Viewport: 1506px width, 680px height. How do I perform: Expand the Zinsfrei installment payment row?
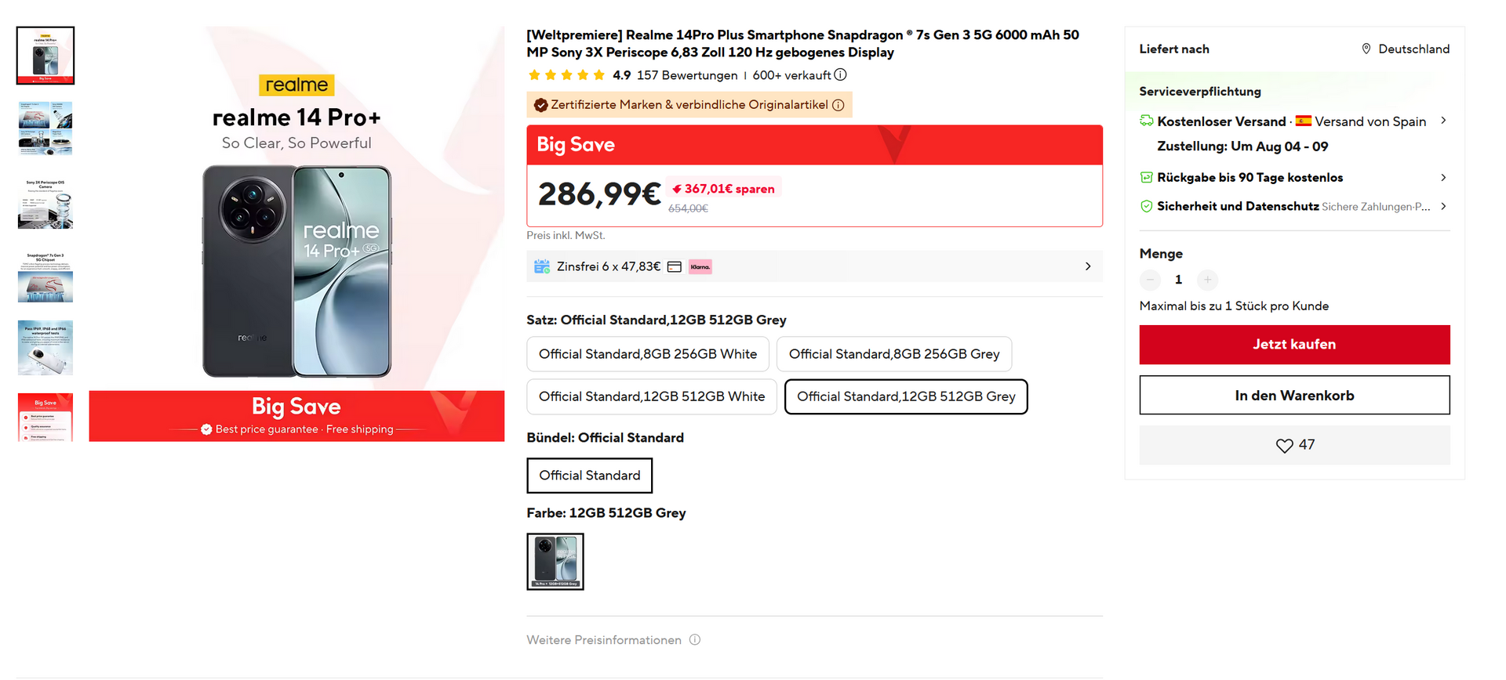pyautogui.click(x=814, y=266)
